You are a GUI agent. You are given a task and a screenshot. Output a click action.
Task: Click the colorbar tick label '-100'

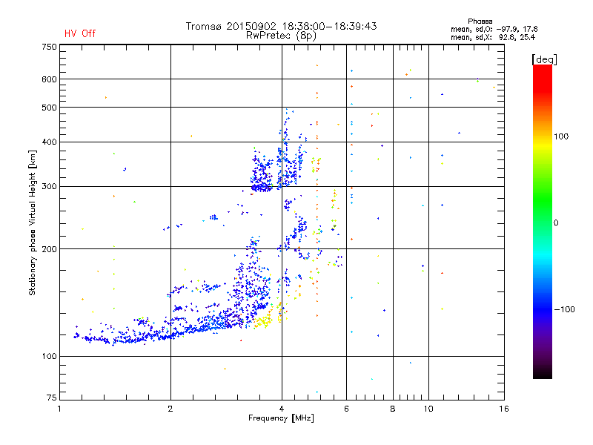pos(564,309)
